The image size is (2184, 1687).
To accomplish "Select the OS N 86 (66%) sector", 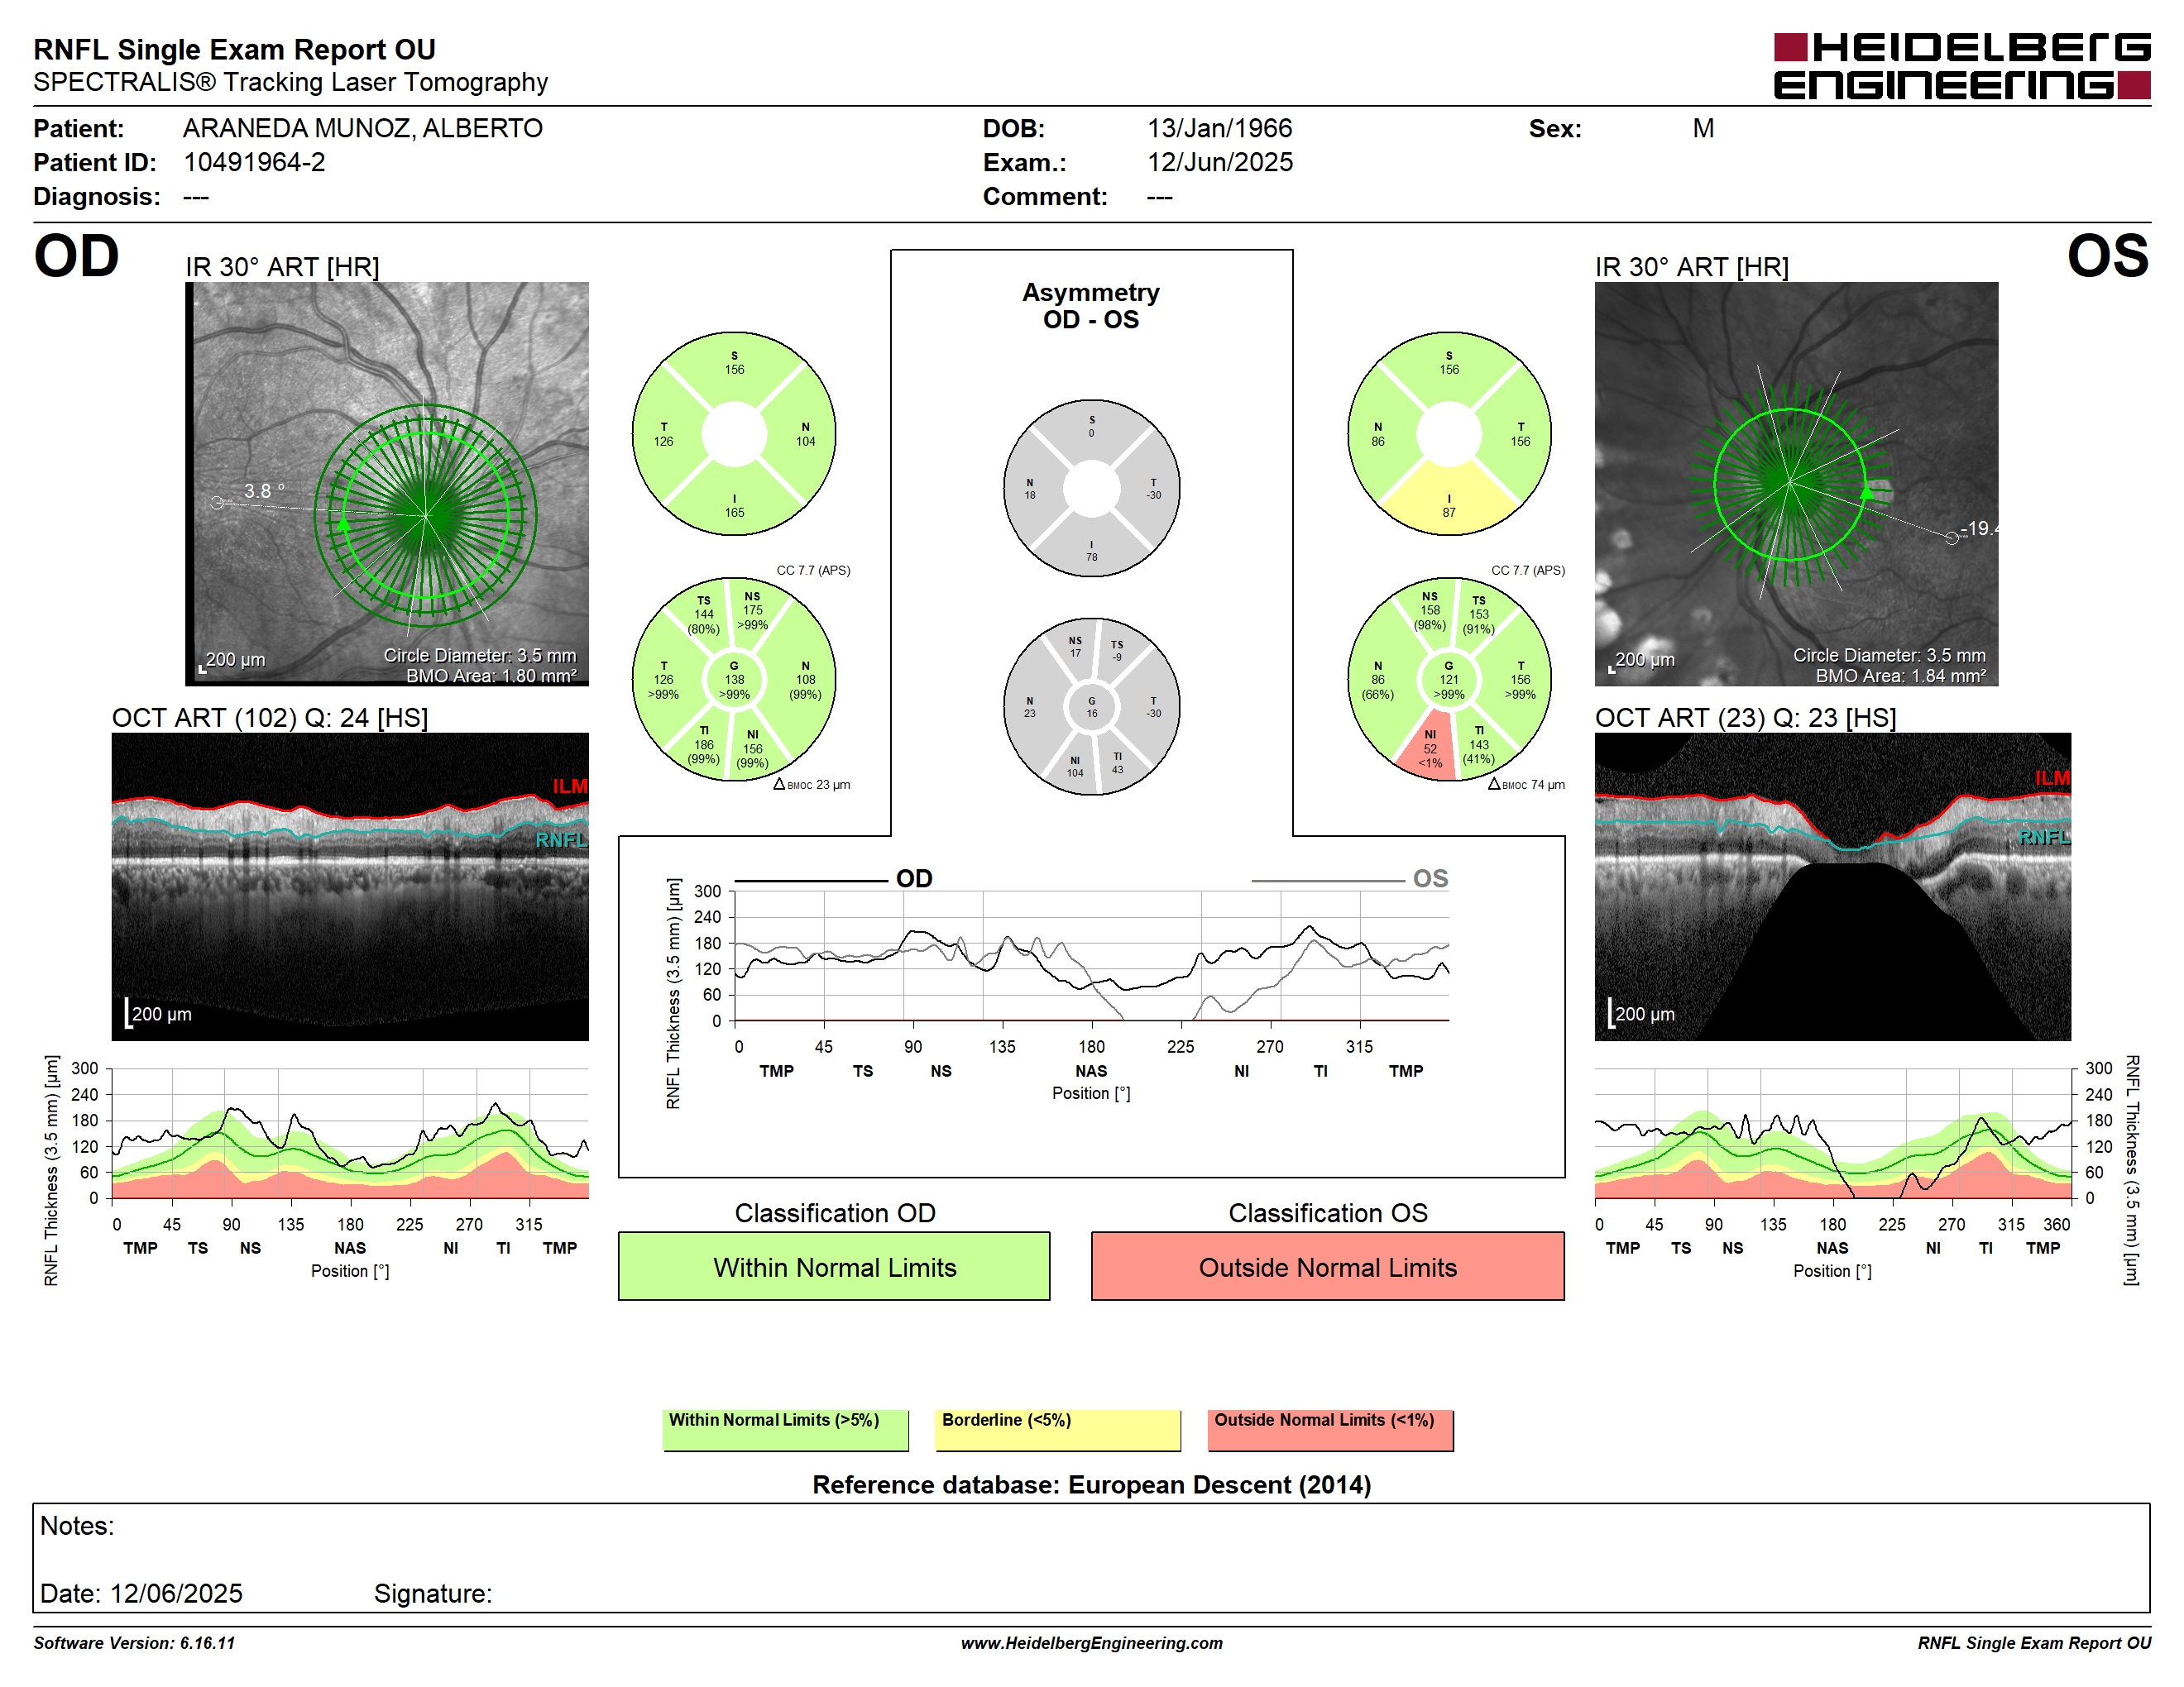I will pos(1378,680).
